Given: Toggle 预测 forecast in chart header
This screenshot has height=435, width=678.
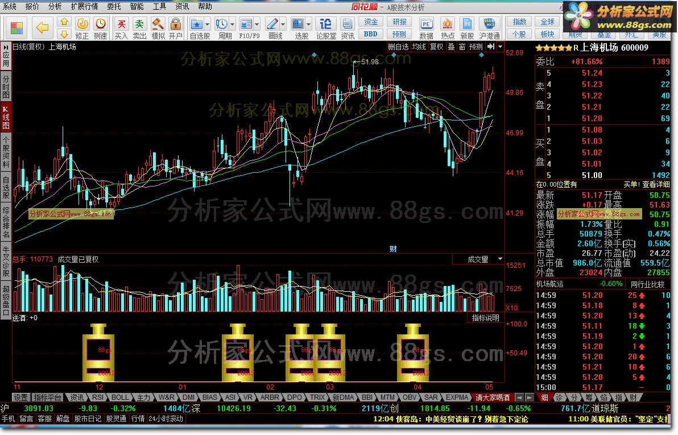Looking at the screenshot, I should pos(476,47).
